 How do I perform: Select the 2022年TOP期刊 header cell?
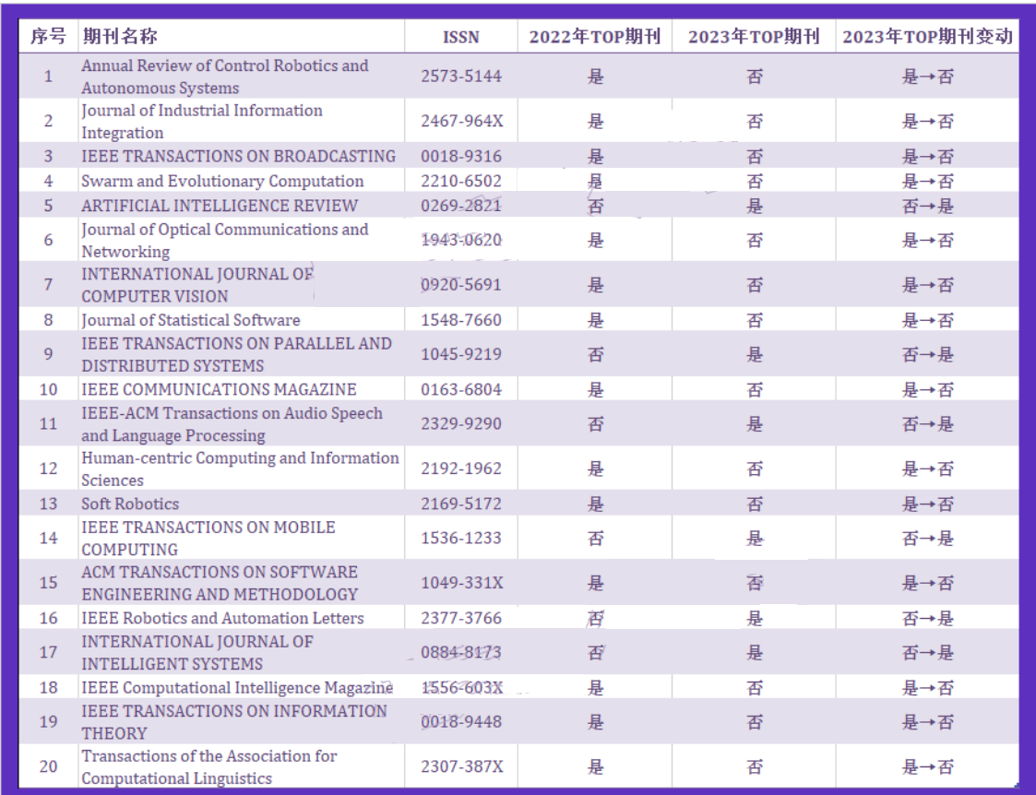[595, 37]
